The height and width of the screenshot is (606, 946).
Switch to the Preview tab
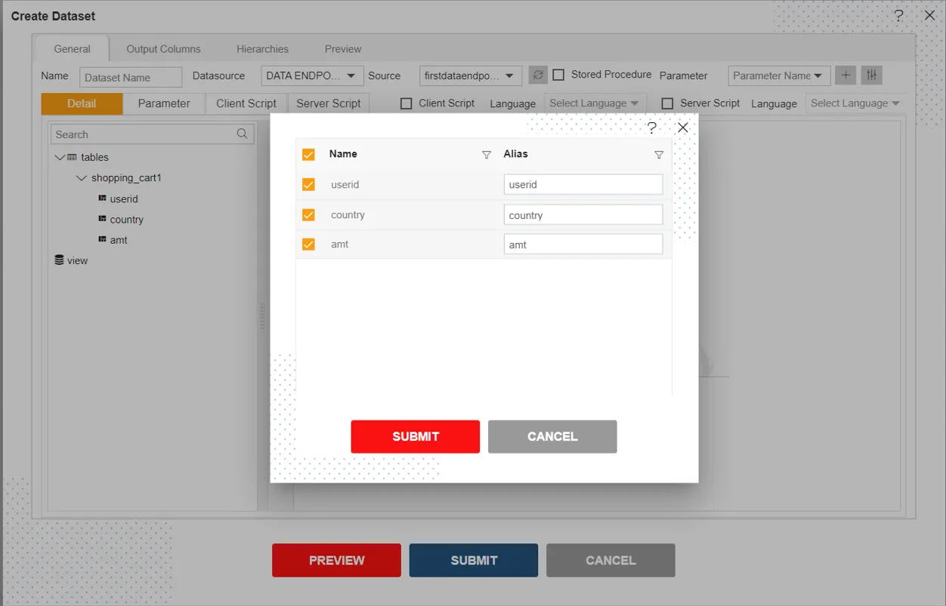[343, 49]
